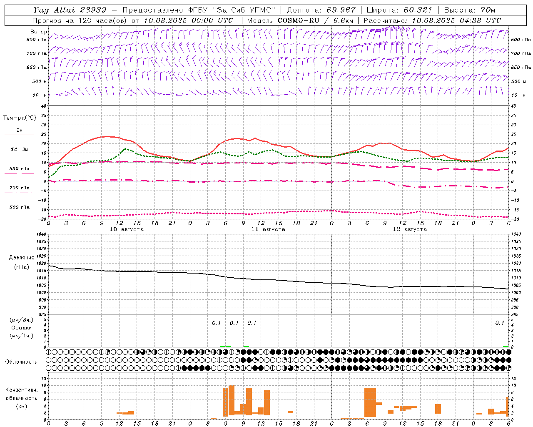Screen dimensions: 533x427
Task: Click the Широта: 60.321 header value
Action: [399, 10]
